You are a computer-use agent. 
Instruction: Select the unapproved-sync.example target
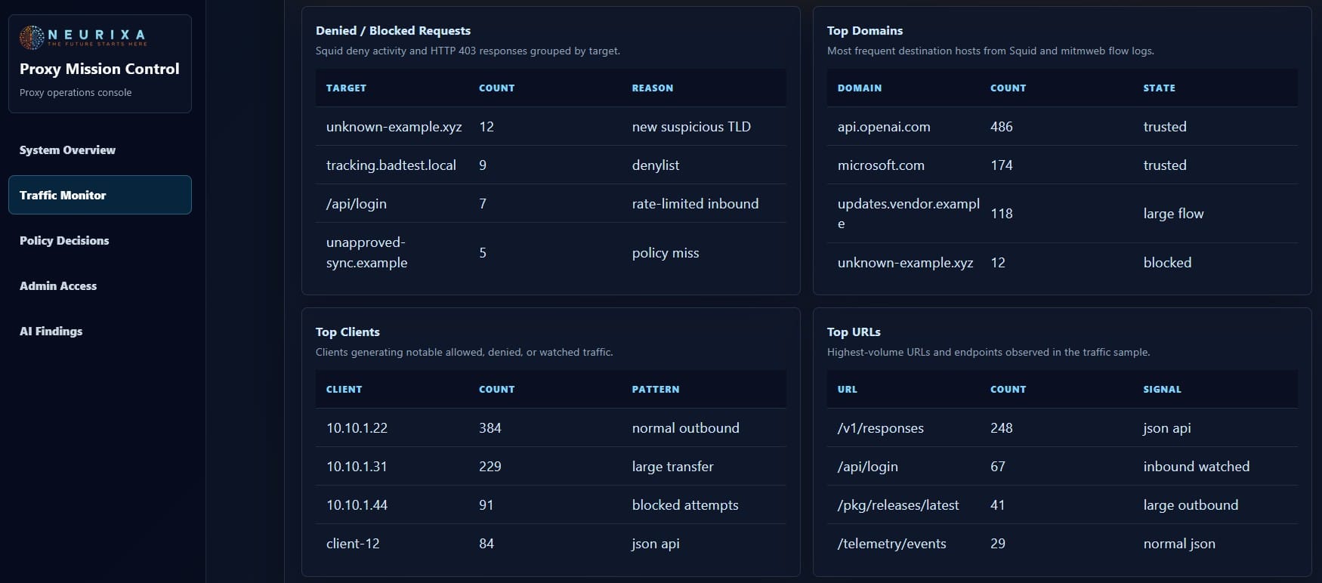click(x=367, y=252)
